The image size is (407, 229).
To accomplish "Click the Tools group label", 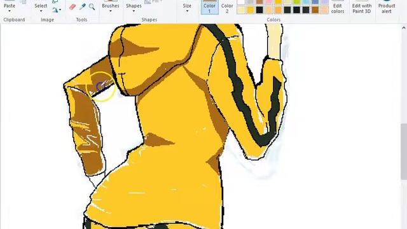I will point(81,20).
